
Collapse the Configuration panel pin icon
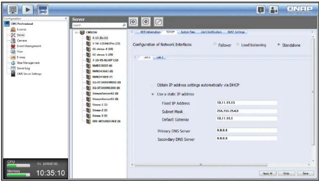(66, 18)
